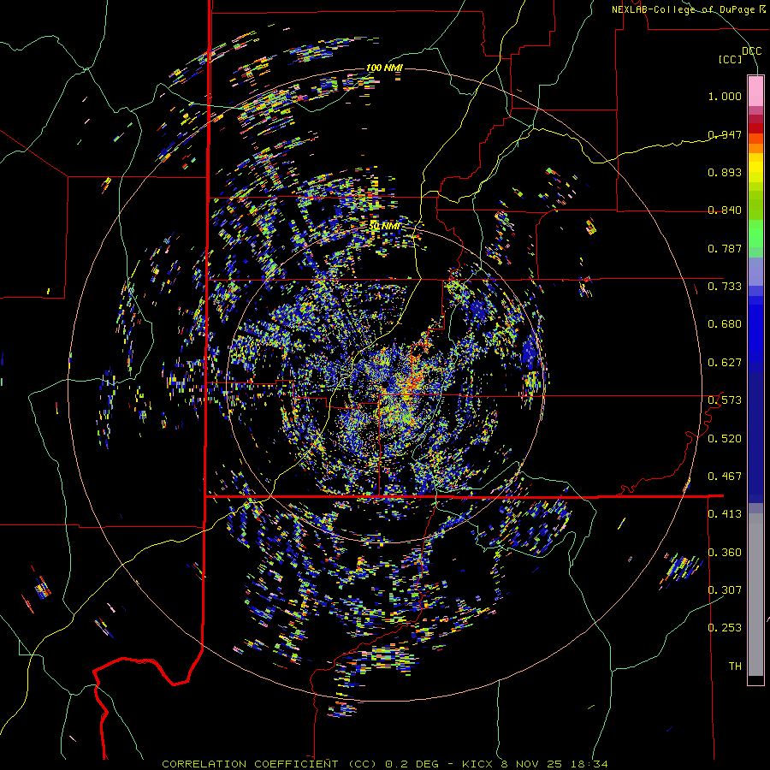Select the DCC label above color scale

[751, 51]
